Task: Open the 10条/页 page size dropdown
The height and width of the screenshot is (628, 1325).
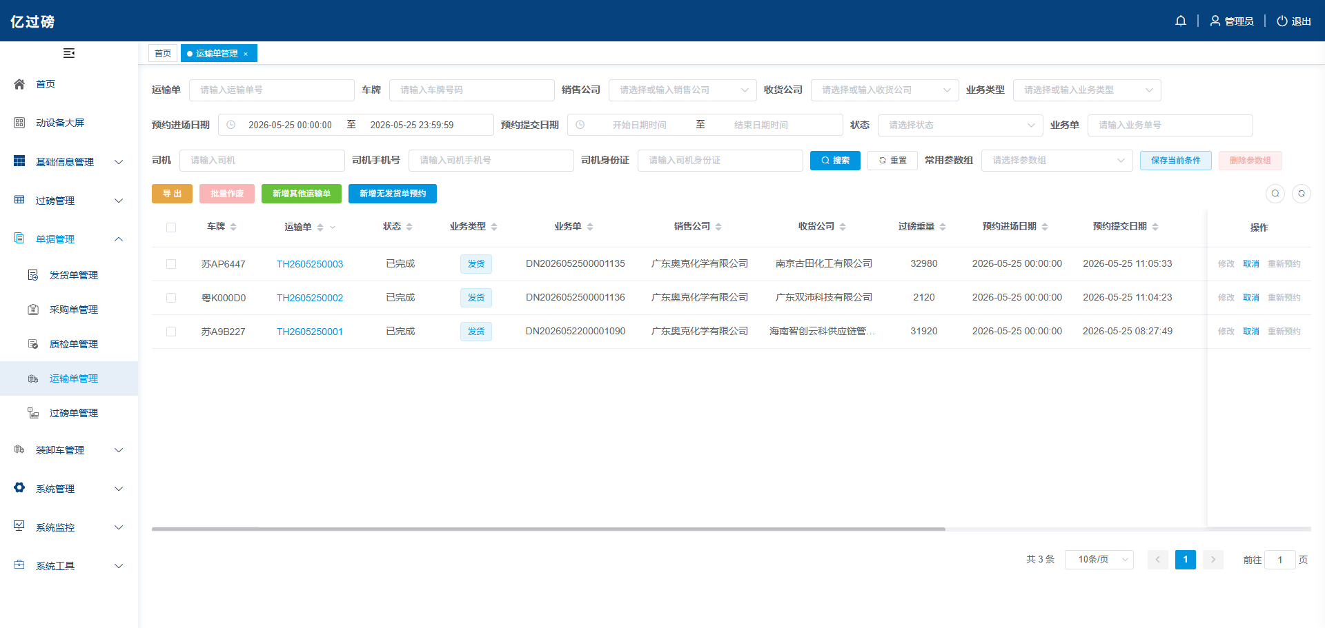Action: (1099, 560)
